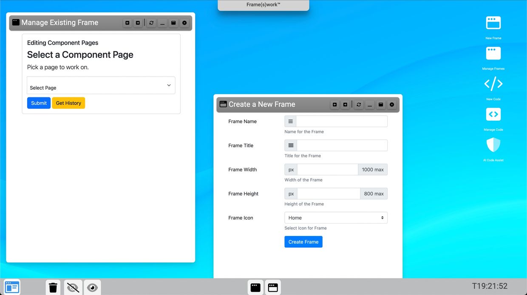Open Manage Frames from the desktop
The width and height of the screenshot is (527, 295).
493,54
